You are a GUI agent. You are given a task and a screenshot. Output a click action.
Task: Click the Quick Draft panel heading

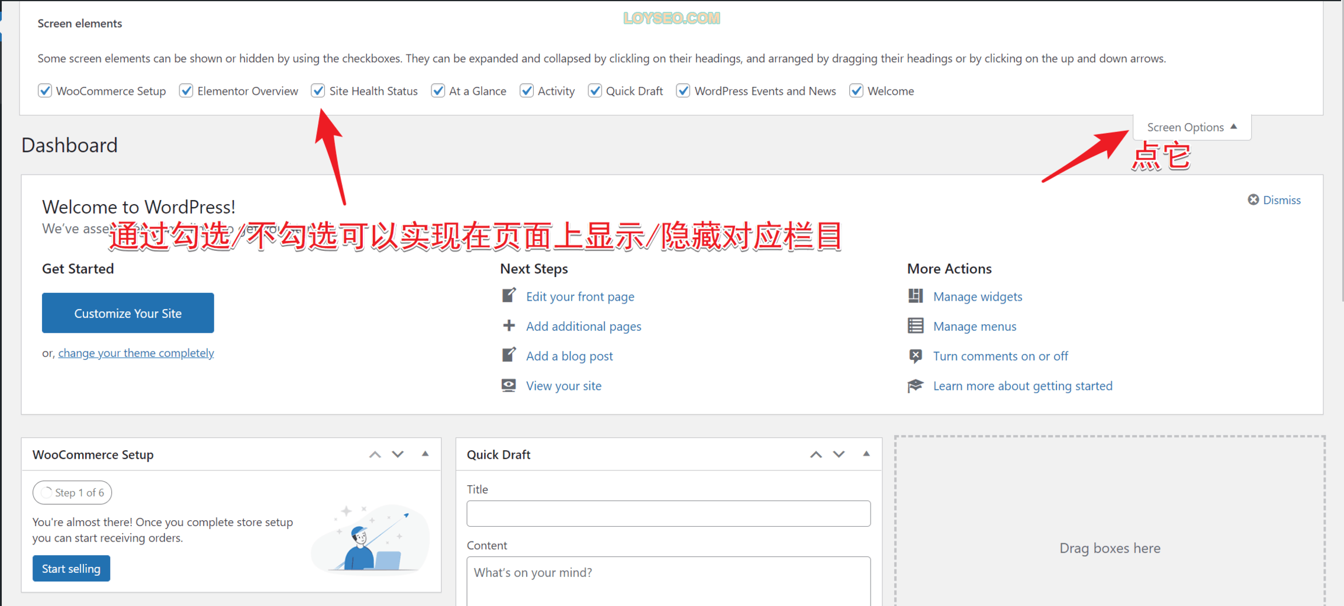click(x=498, y=454)
